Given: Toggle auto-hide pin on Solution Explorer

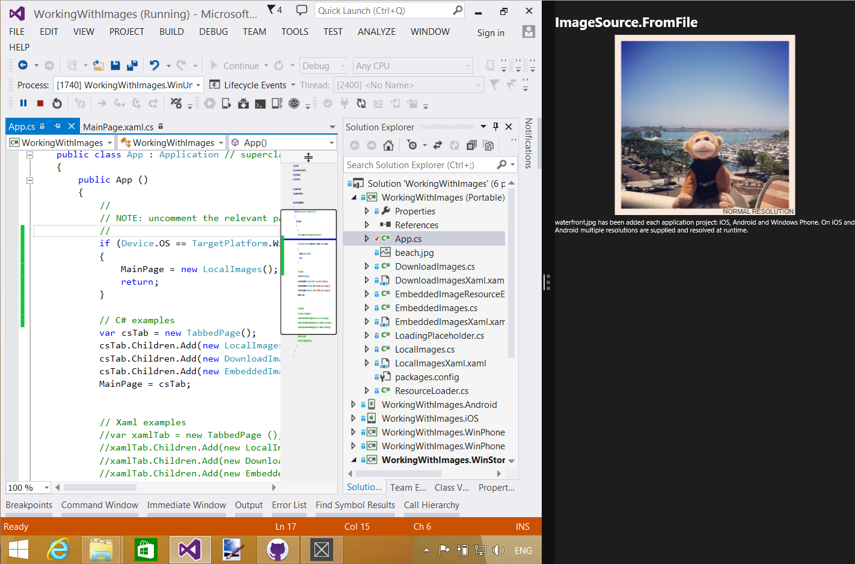Looking at the screenshot, I should (x=495, y=127).
